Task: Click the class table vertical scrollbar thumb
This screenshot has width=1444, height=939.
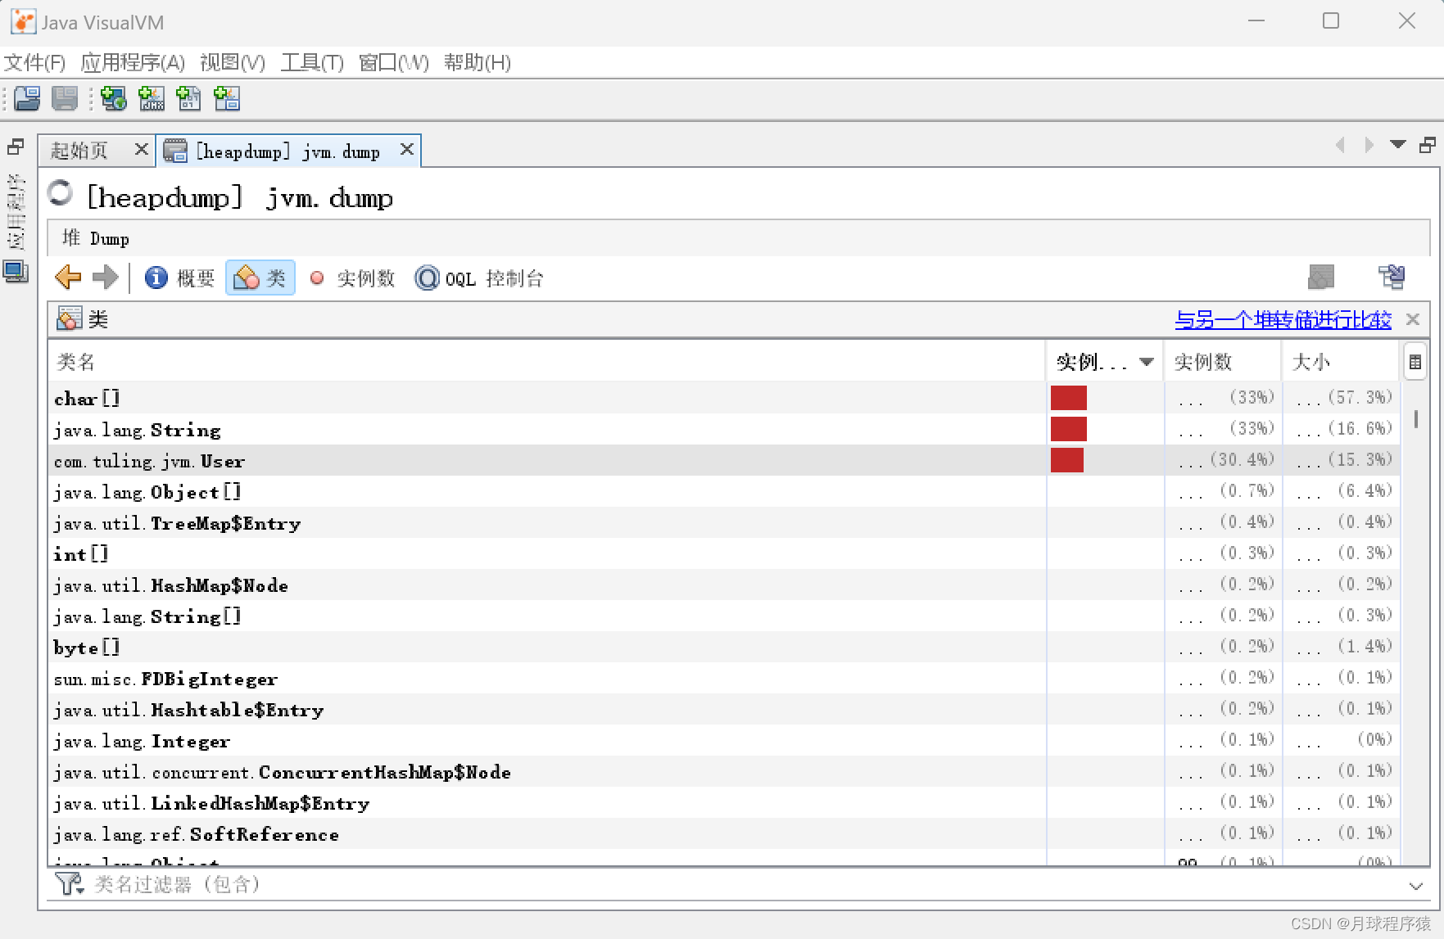Action: point(1415,419)
